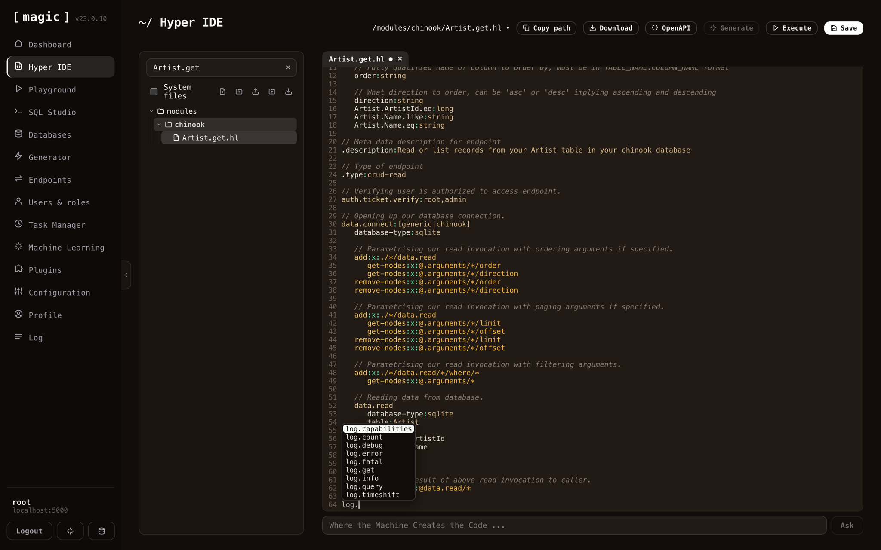This screenshot has height=550, width=881.
Task: Enable the System files checkbox
Action: 154,92
